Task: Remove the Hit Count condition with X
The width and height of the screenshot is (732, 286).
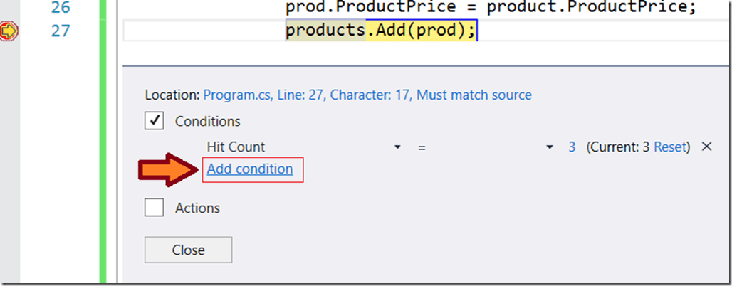Action: point(706,147)
